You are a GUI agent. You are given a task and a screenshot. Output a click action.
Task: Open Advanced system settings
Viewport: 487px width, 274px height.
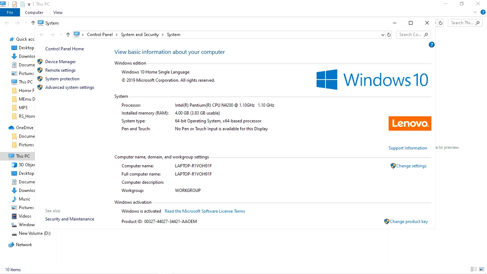[70, 87]
